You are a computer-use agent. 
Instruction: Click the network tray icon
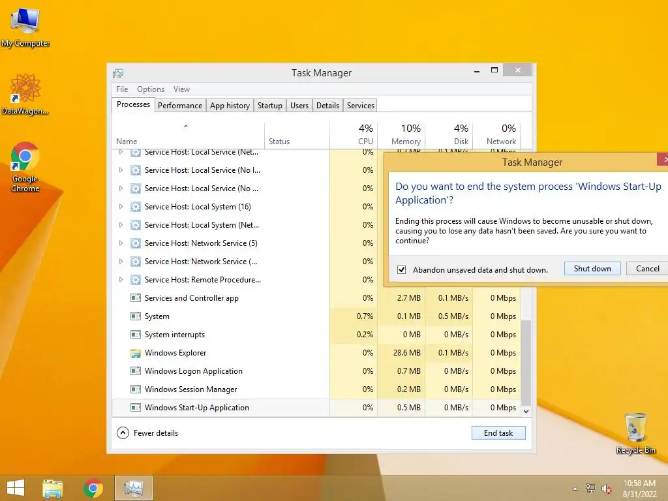click(x=590, y=489)
